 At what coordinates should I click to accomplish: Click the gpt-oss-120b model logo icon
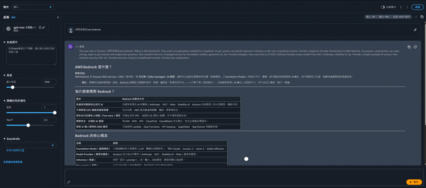(x=8, y=29)
